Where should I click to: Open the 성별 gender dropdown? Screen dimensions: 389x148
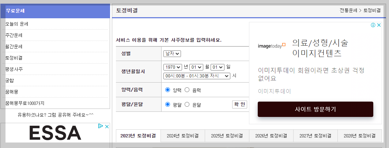tap(172, 53)
